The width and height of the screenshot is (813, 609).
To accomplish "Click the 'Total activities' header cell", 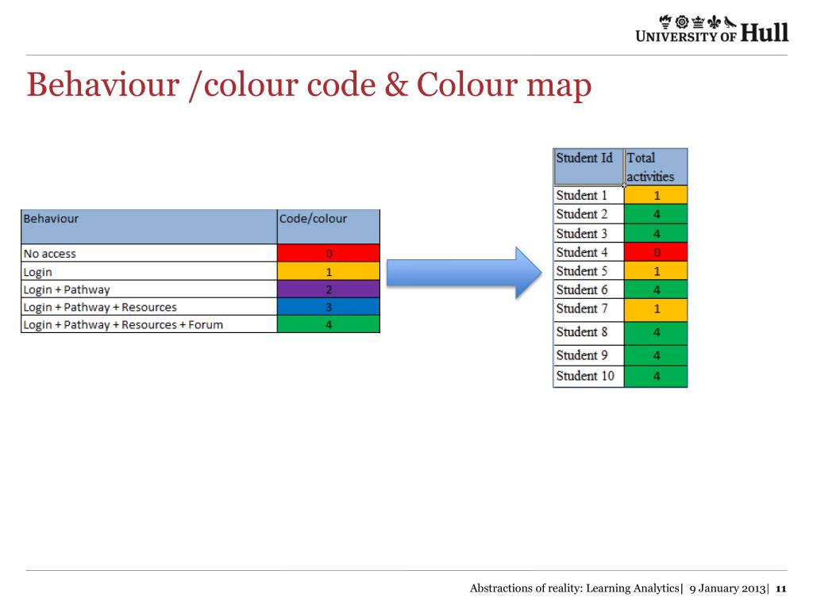I will [656, 167].
